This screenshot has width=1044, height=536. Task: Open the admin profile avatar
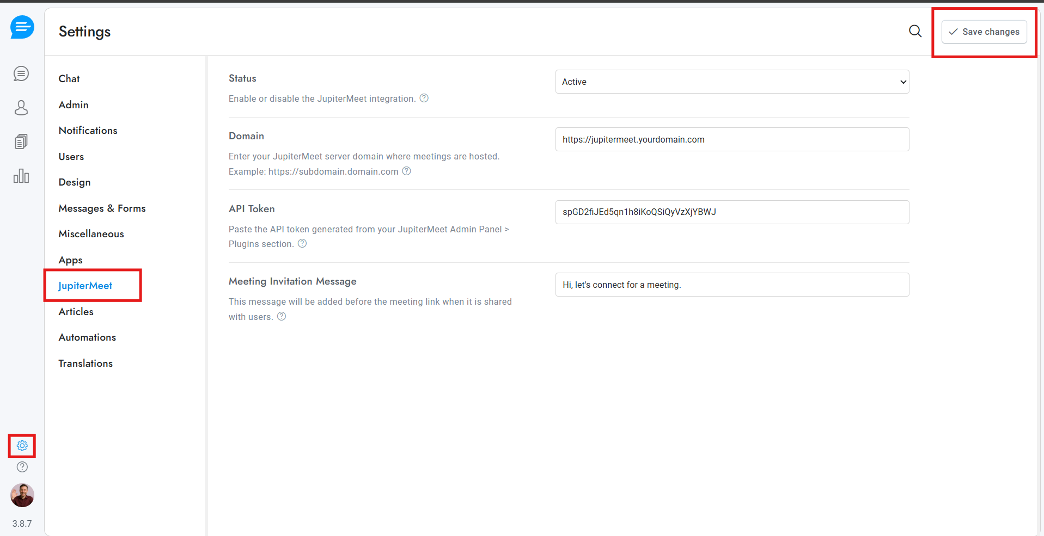[x=22, y=495]
